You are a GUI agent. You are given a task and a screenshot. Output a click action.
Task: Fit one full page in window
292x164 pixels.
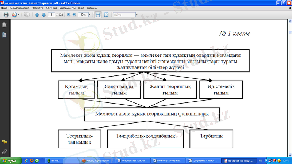pyautogui.click(x=106, y=15)
